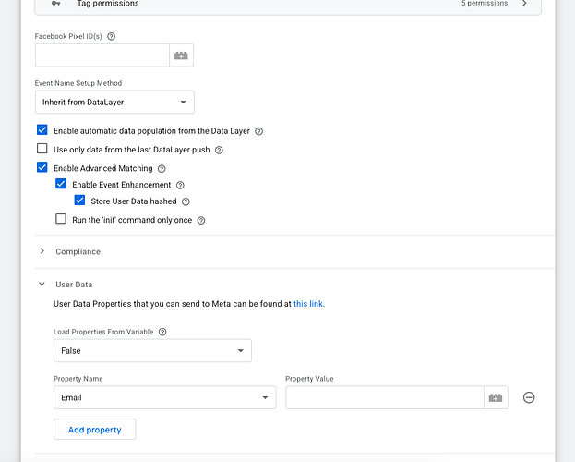Uncheck Store User Data hashed
The height and width of the screenshot is (462, 575).
(79, 201)
